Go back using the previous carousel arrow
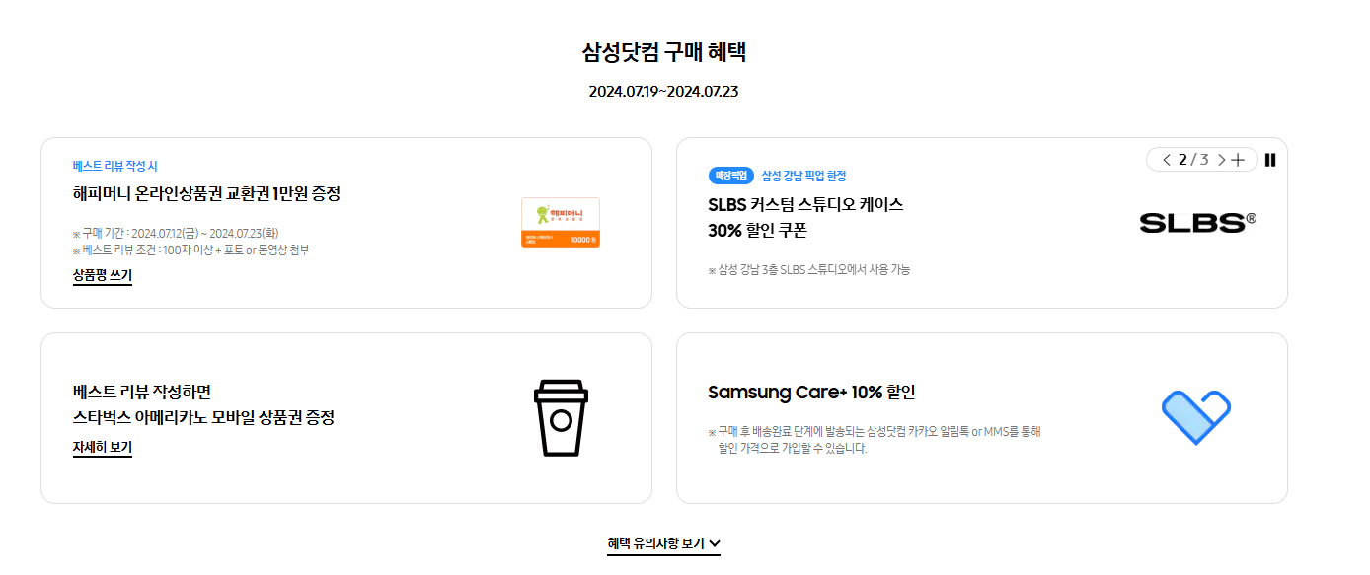 (x=1167, y=160)
